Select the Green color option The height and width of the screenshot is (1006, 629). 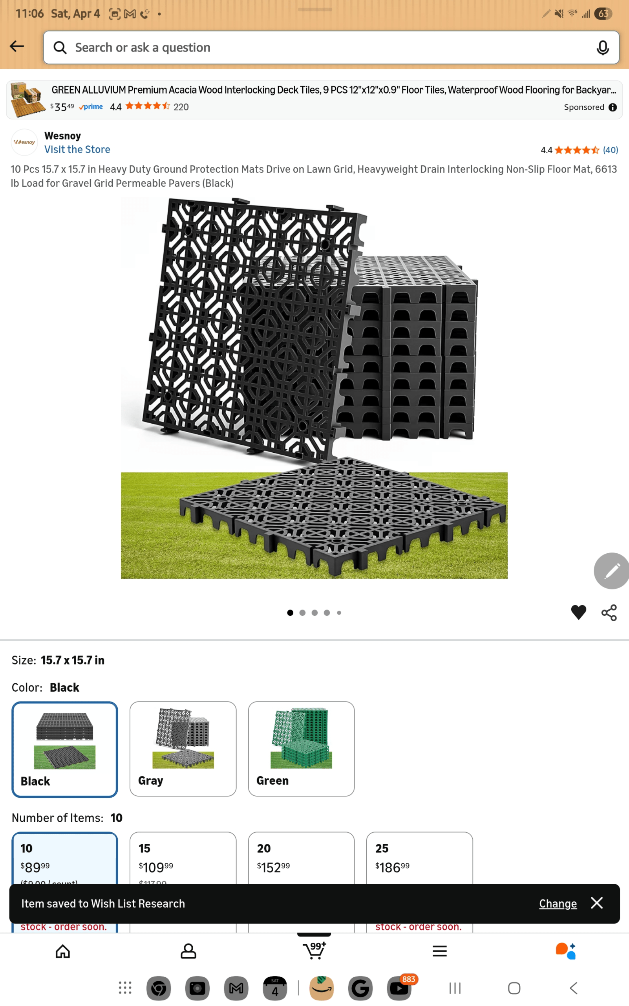[301, 749]
